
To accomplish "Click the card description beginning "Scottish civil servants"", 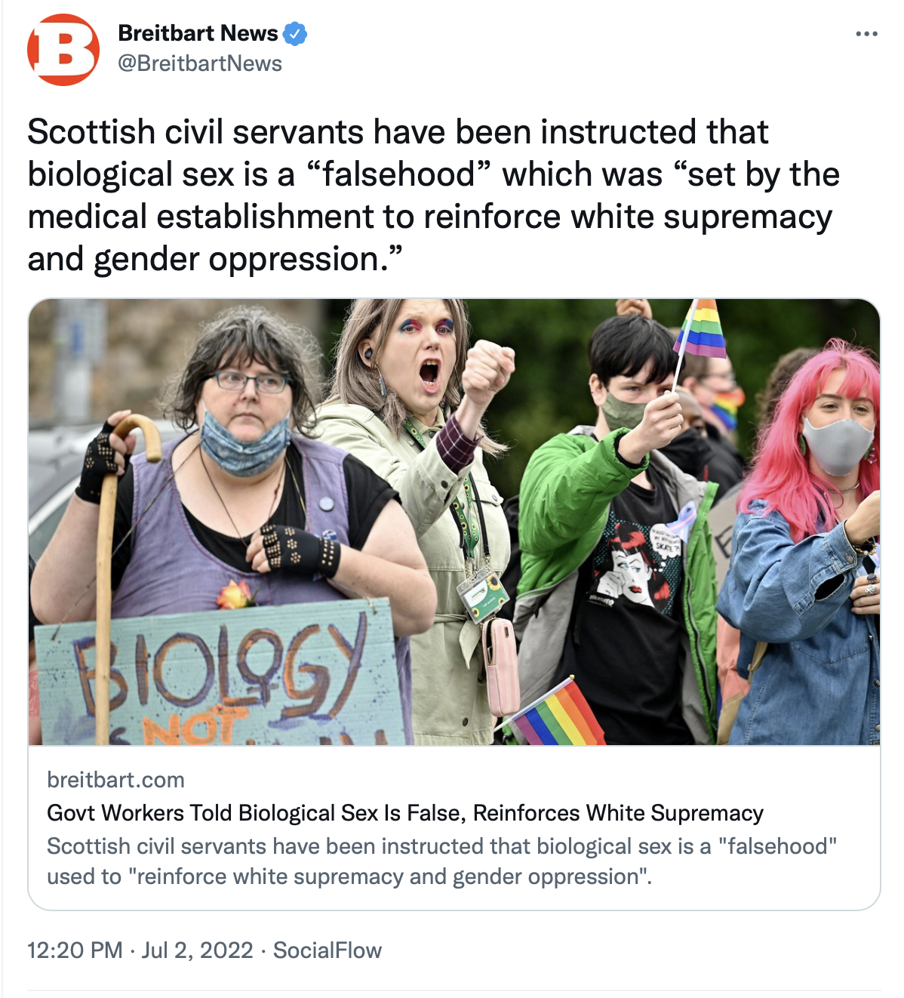I will (442, 861).
